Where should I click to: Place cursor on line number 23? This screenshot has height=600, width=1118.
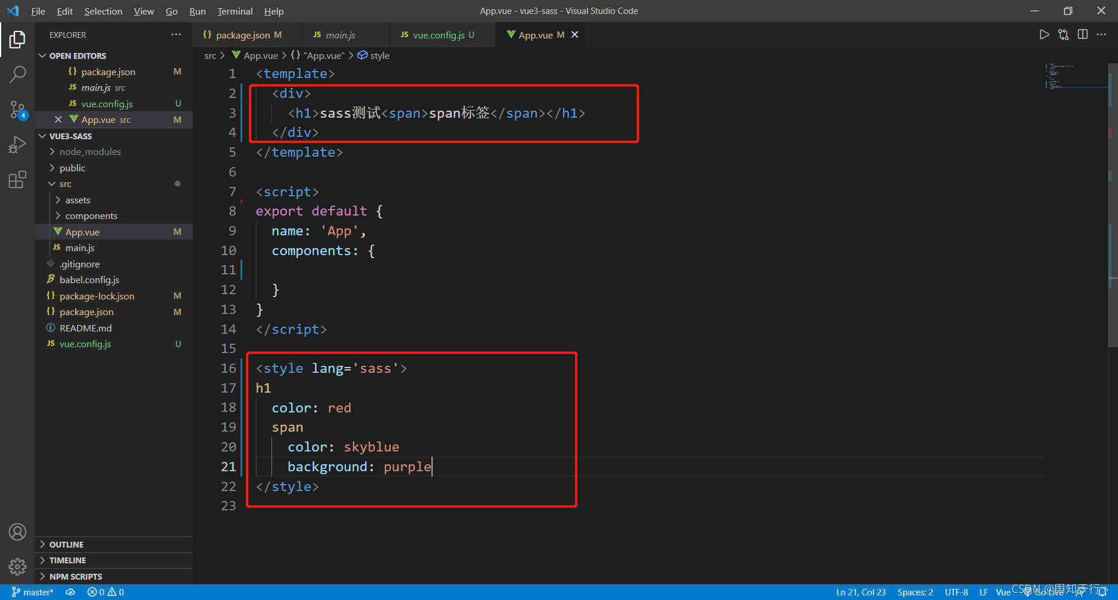point(228,506)
